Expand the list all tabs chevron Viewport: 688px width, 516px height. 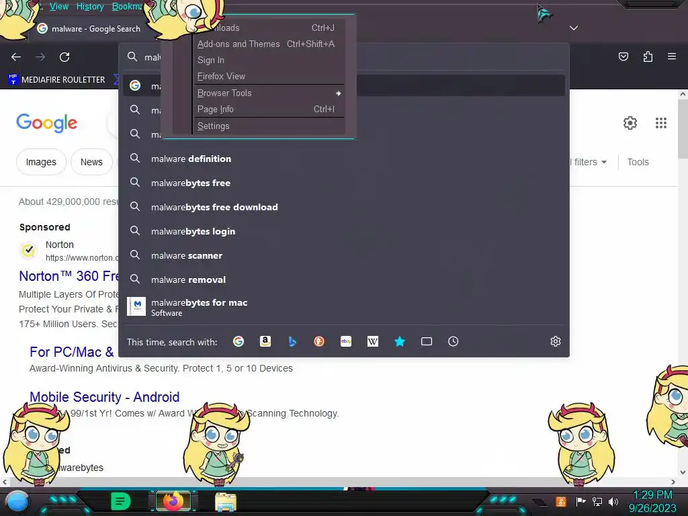574,28
